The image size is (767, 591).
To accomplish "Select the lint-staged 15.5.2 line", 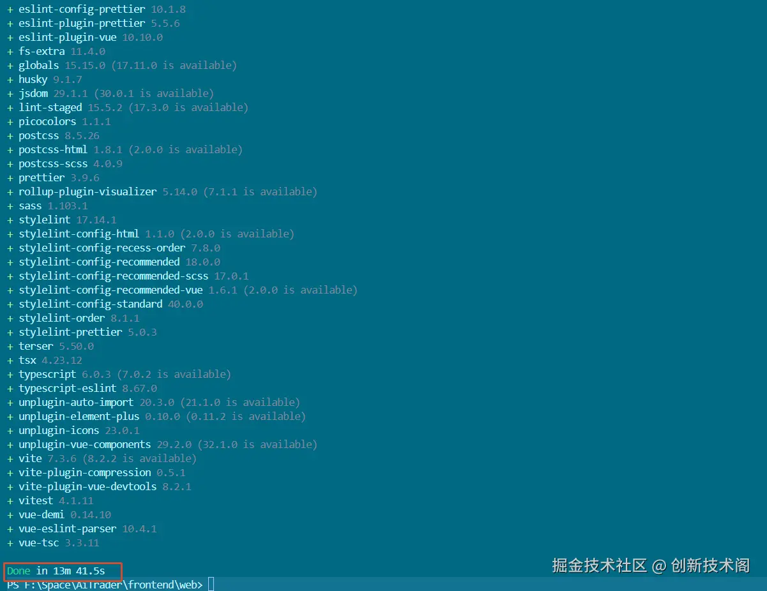I will 128,108.
